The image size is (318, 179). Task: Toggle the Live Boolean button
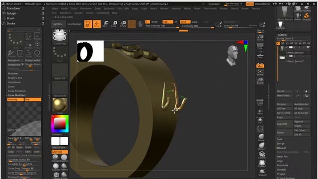point(74,24)
